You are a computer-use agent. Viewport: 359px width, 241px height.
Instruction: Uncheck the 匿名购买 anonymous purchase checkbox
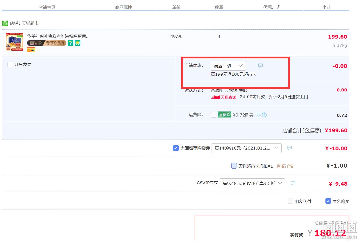click(x=328, y=201)
